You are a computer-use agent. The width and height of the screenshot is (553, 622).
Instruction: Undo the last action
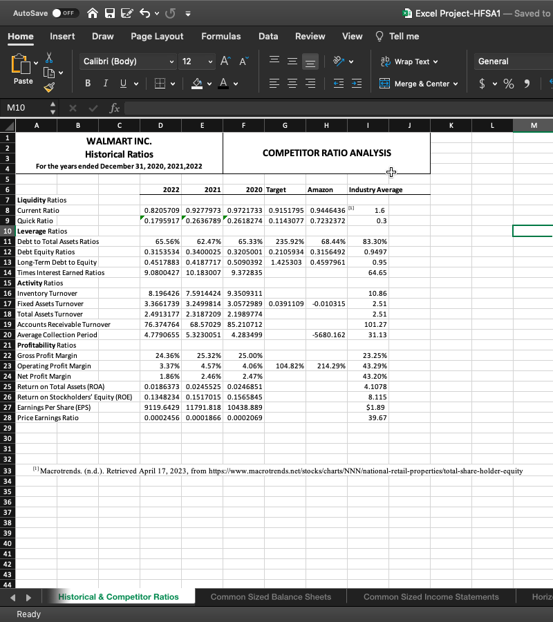pyautogui.click(x=144, y=13)
